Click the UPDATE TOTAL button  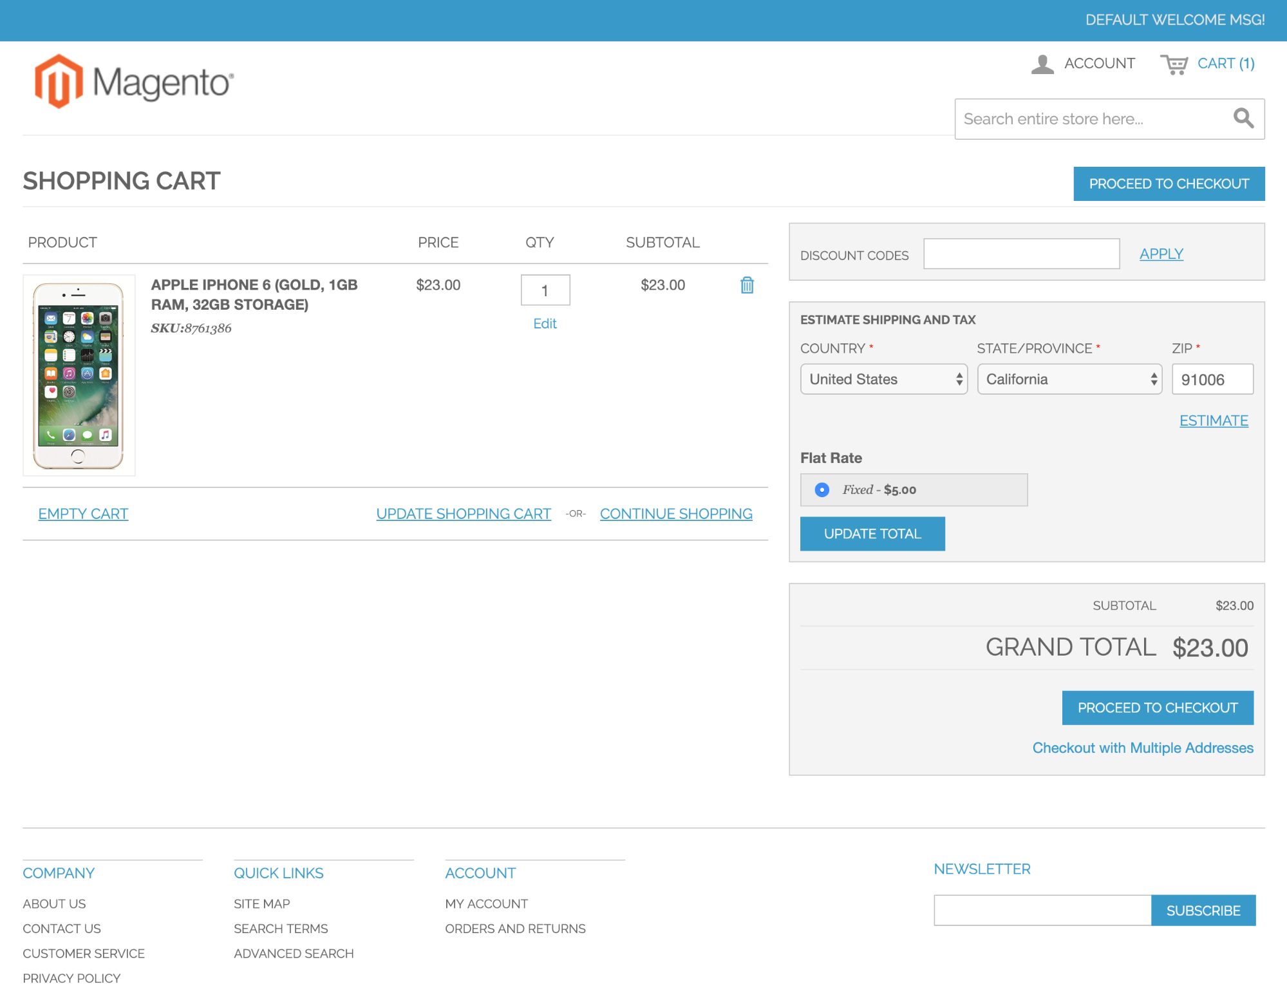tap(872, 534)
